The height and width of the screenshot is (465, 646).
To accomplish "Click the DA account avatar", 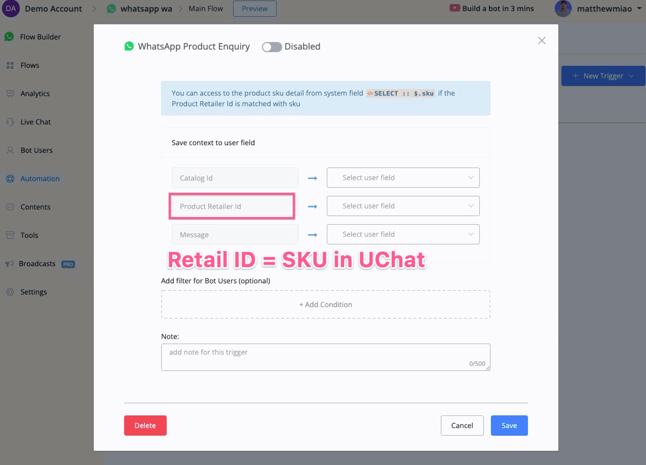I will [11, 9].
